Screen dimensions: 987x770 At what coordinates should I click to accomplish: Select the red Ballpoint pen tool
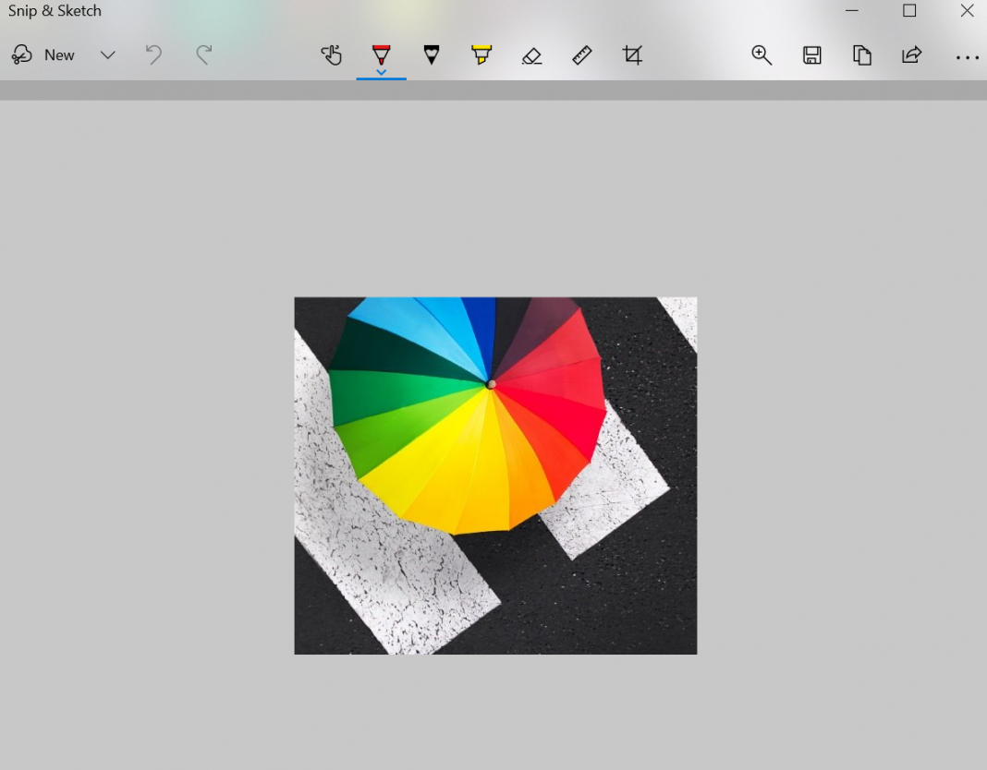tap(381, 54)
